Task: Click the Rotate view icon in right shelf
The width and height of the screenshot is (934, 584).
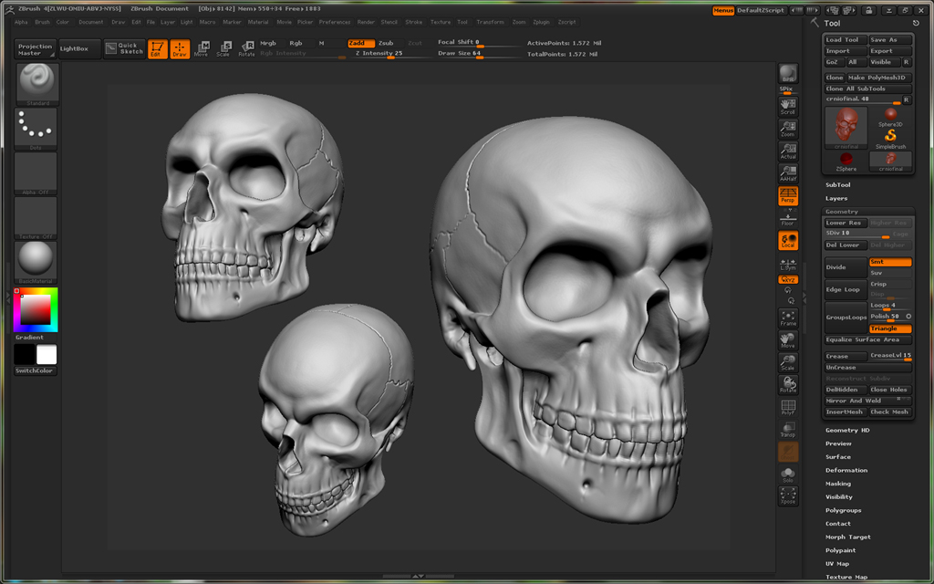Action: click(788, 385)
